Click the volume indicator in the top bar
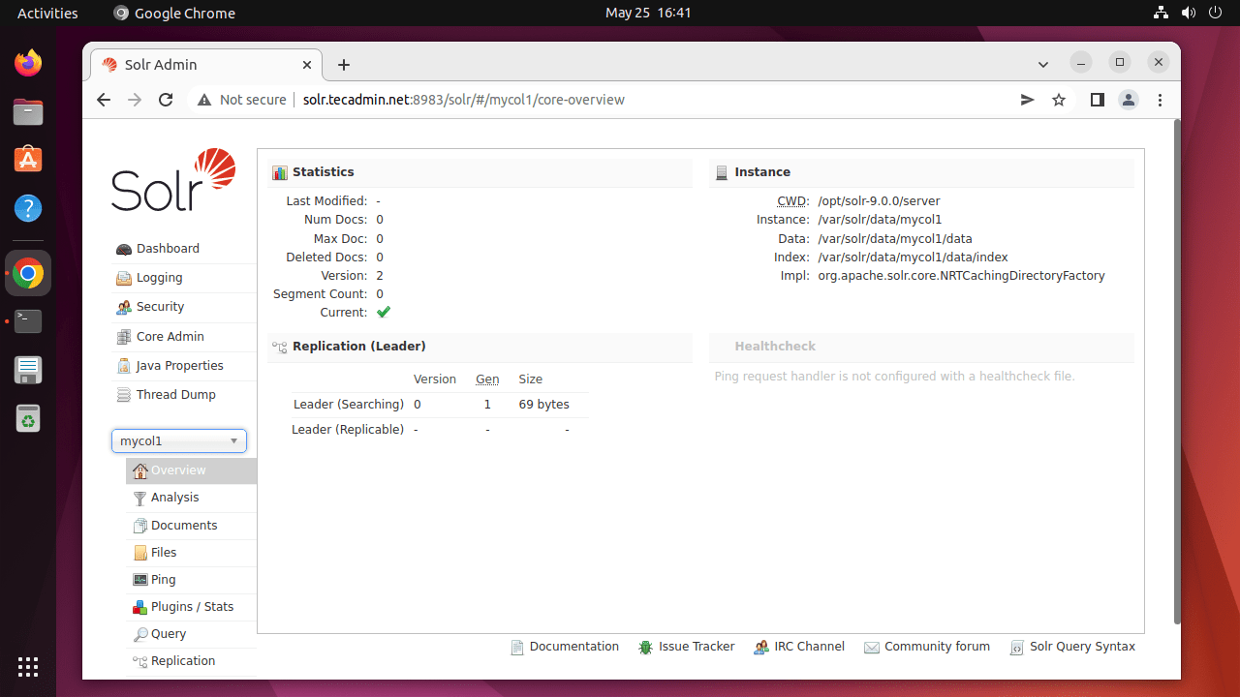Viewport: 1240px width, 697px height. click(x=1189, y=13)
